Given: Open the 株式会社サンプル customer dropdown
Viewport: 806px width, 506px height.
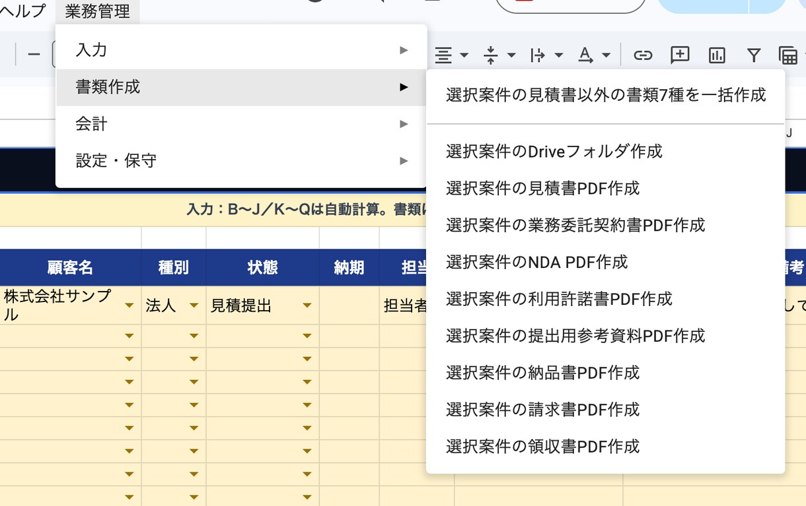Looking at the screenshot, I should [x=129, y=305].
